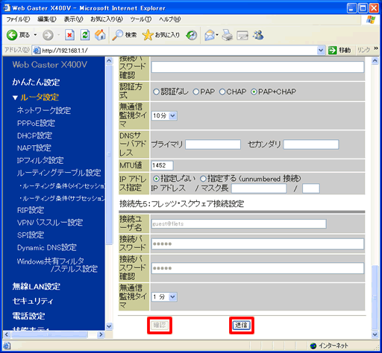Click Internet zone globe in status bar

pyautogui.click(x=313, y=346)
